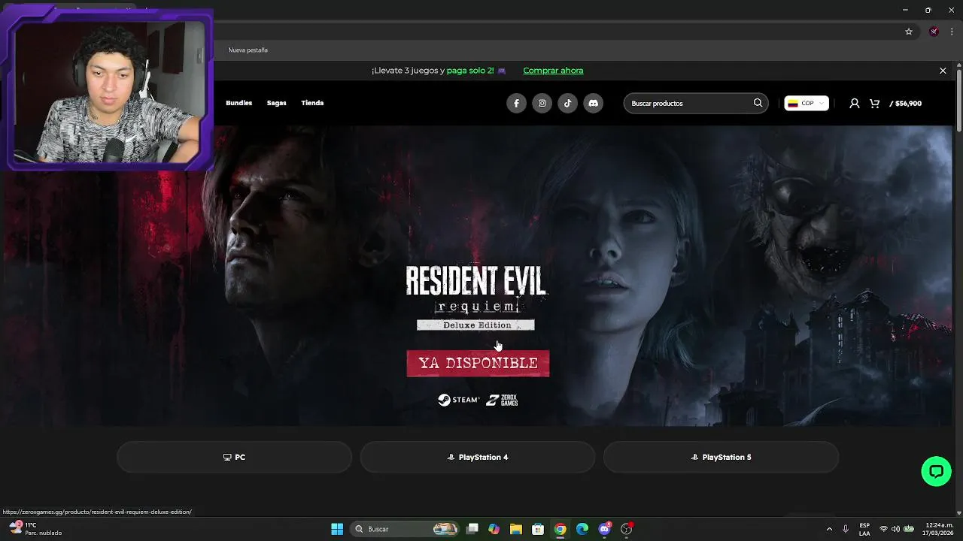The image size is (963, 541).
Task: Click the battery status tray icon
Action: [x=908, y=529]
